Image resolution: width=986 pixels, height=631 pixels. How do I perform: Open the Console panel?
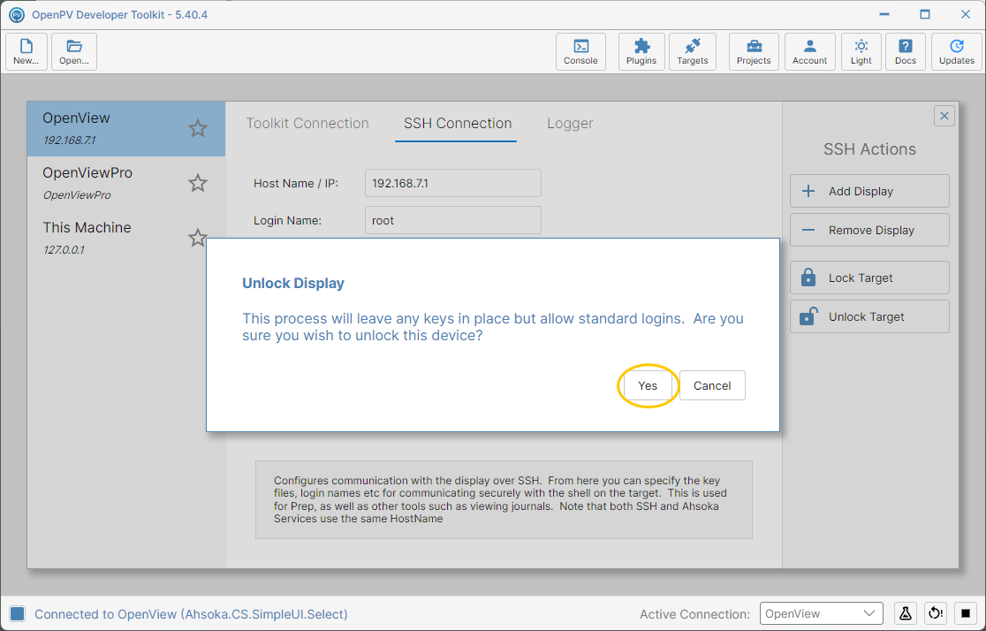coord(580,51)
